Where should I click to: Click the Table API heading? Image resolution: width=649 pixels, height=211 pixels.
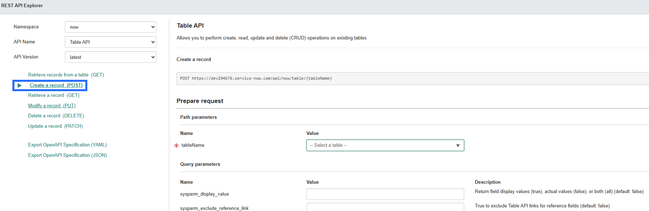[x=190, y=26]
